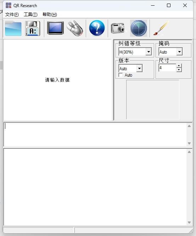Image resolution: width=196 pixels, height=236 pixels.
Task: Open the 掩码 Auto dropdown
Action: (179, 52)
